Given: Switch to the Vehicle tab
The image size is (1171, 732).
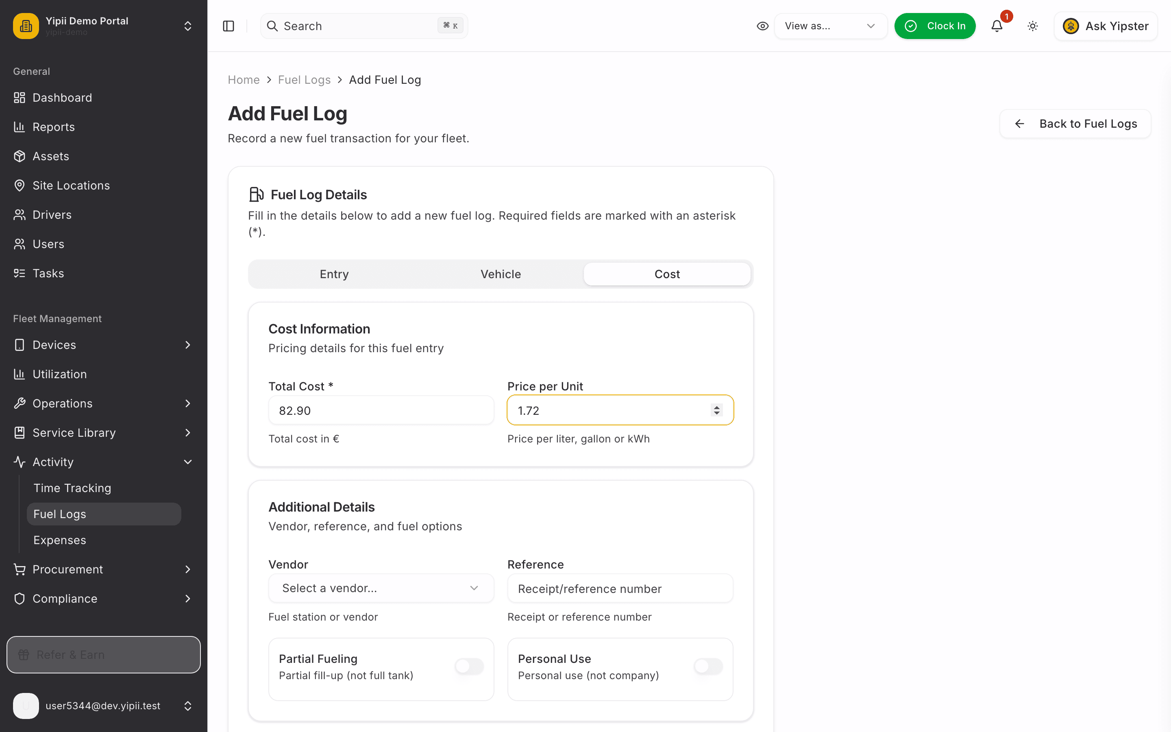Looking at the screenshot, I should click(501, 274).
